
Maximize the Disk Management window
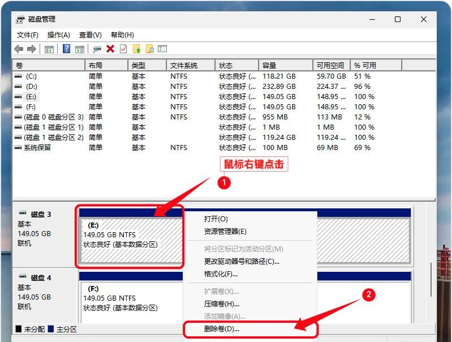(x=398, y=19)
